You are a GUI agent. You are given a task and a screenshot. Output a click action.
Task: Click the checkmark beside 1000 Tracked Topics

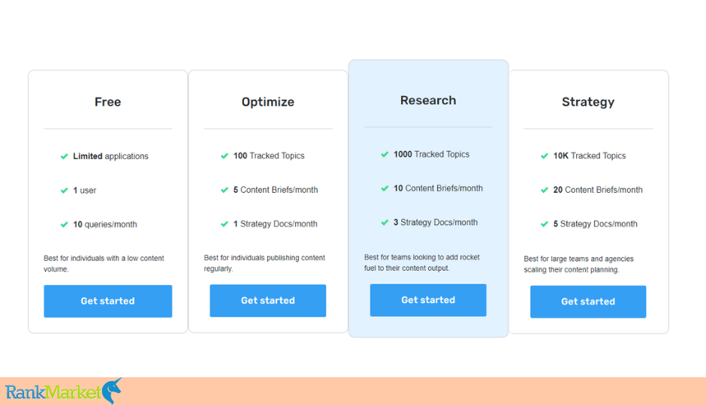click(x=385, y=154)
